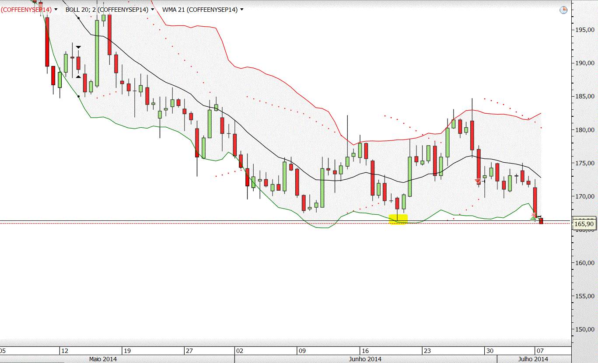Click the 185,00 price axis label

tap(584, 96)
